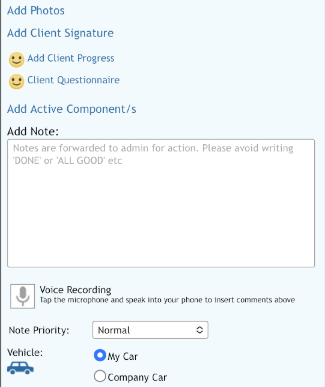Open the Add Active Component/s link

click(72, 109)
